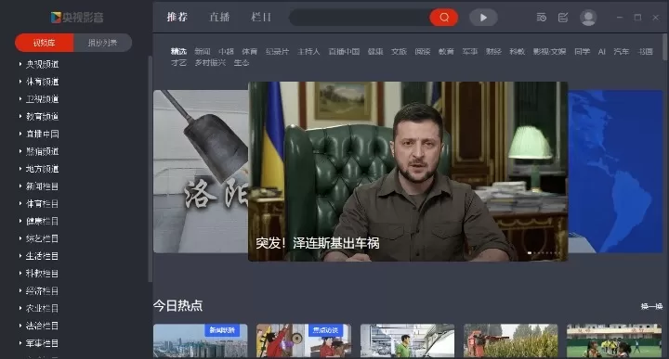This screenshot has height=359, width=669.
Task: Select the 汽车 category
Action: coord(622,52)
